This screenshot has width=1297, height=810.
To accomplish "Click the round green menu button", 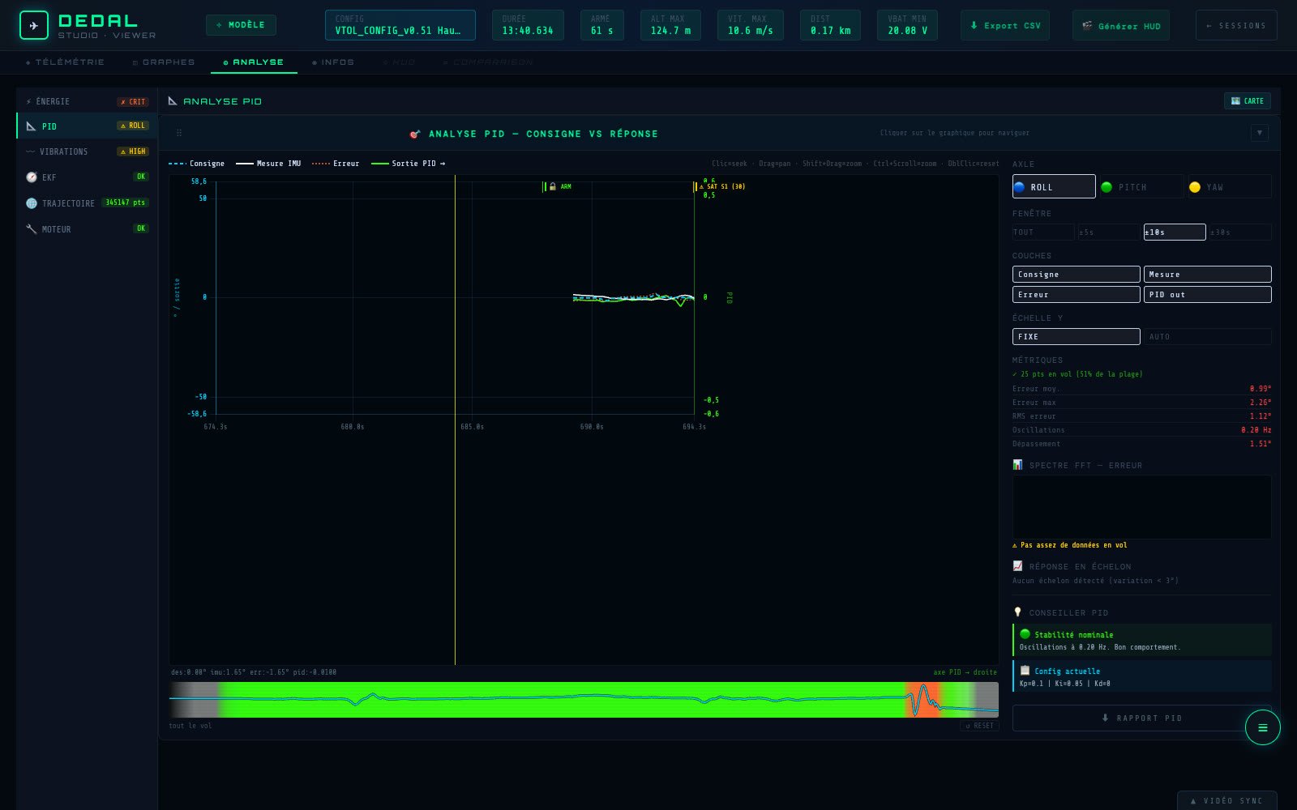I will 1262,727.
